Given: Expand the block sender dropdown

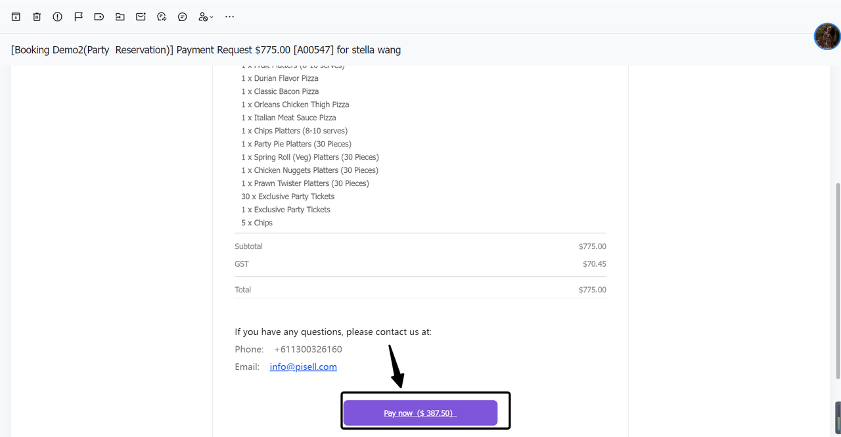Looking at the screenshot, I should (x=206, y=16).
